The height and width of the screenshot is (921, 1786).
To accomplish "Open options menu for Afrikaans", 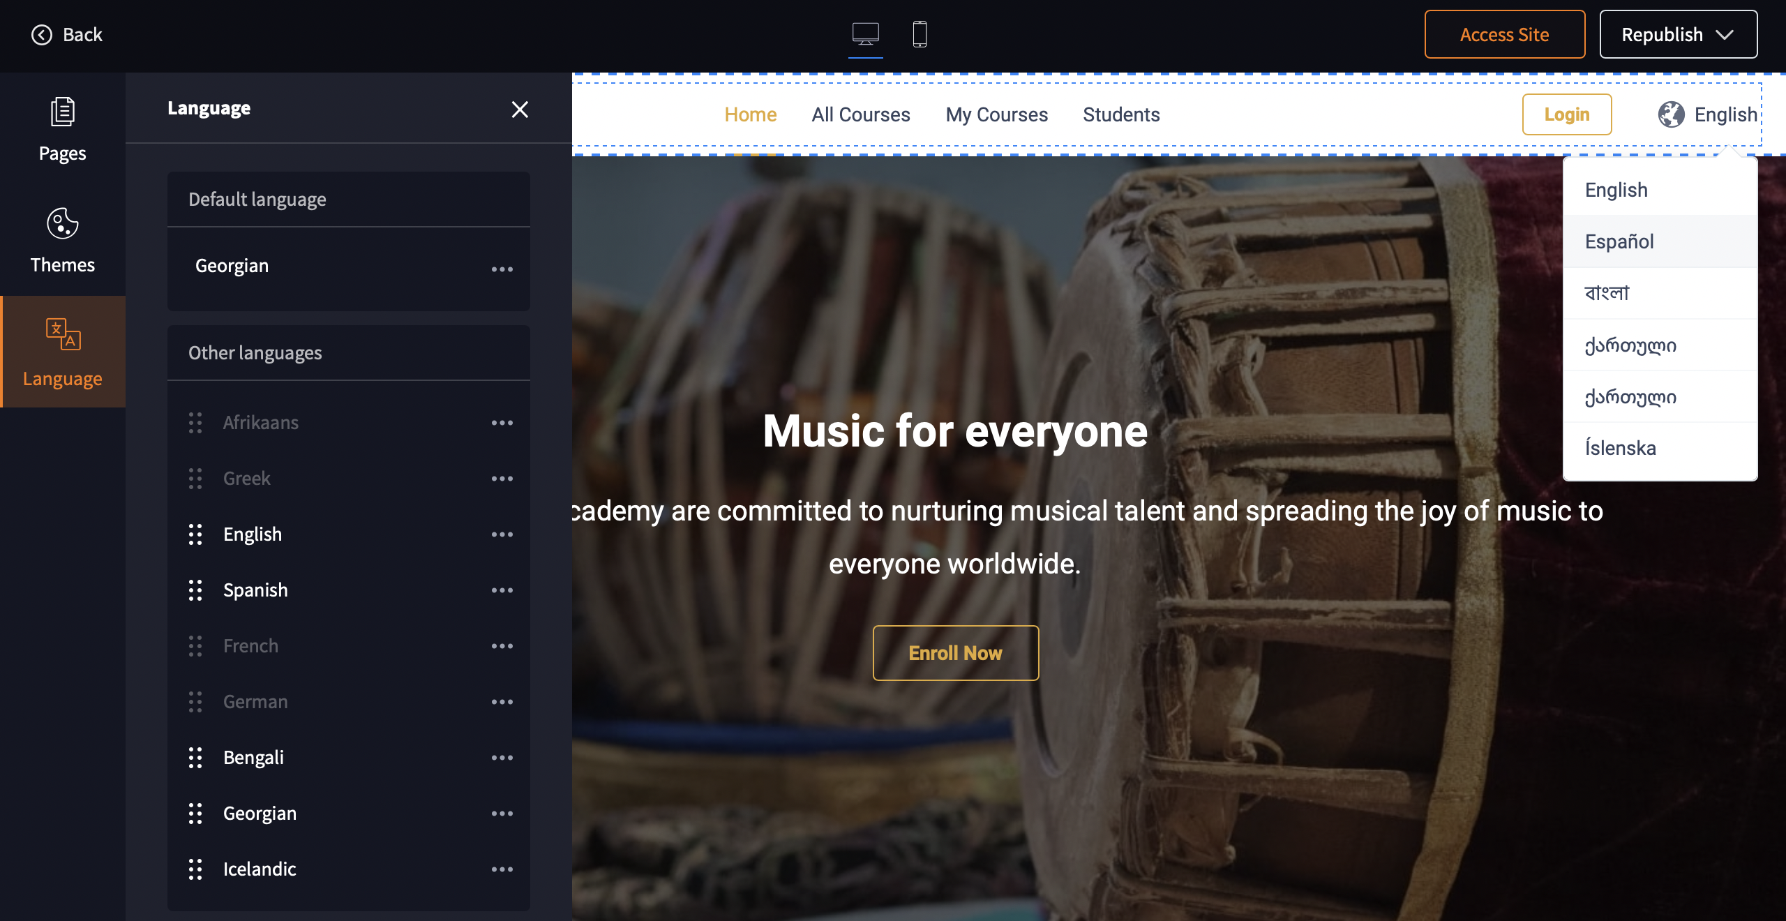I will click(502, 423).
